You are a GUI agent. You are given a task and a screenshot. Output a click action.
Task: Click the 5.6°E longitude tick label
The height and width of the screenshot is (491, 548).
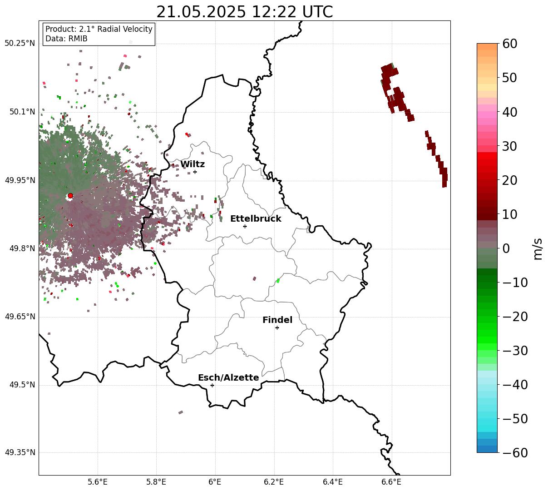98,482
